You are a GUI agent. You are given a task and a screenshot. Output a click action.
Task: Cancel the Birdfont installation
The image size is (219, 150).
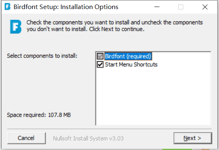(27, 138)
